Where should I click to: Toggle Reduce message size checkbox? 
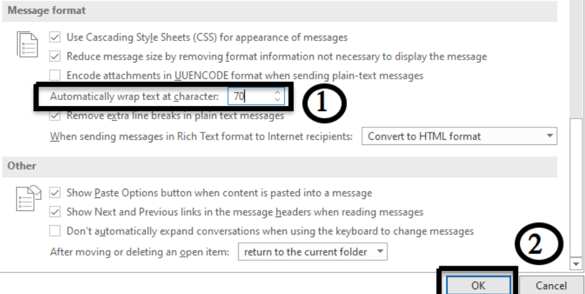pyautogui.click(x=55, y=56)
